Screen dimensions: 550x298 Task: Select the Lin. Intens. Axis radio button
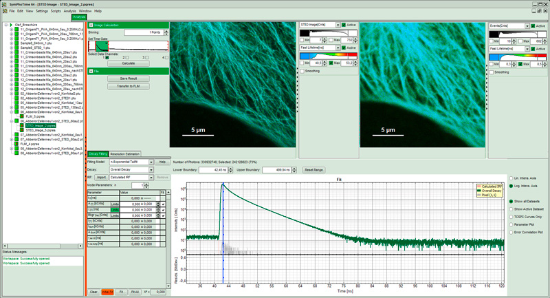[511, 178]
